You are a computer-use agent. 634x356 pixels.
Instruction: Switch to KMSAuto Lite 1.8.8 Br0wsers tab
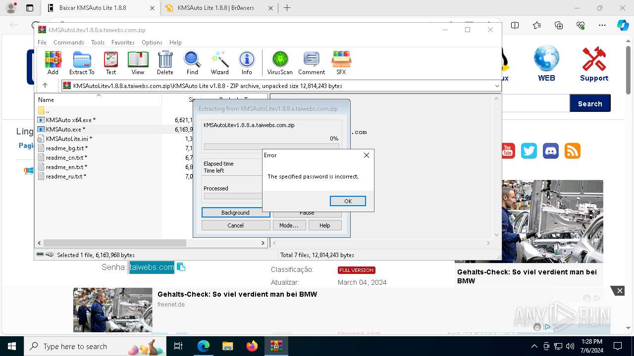pos(219,8)
